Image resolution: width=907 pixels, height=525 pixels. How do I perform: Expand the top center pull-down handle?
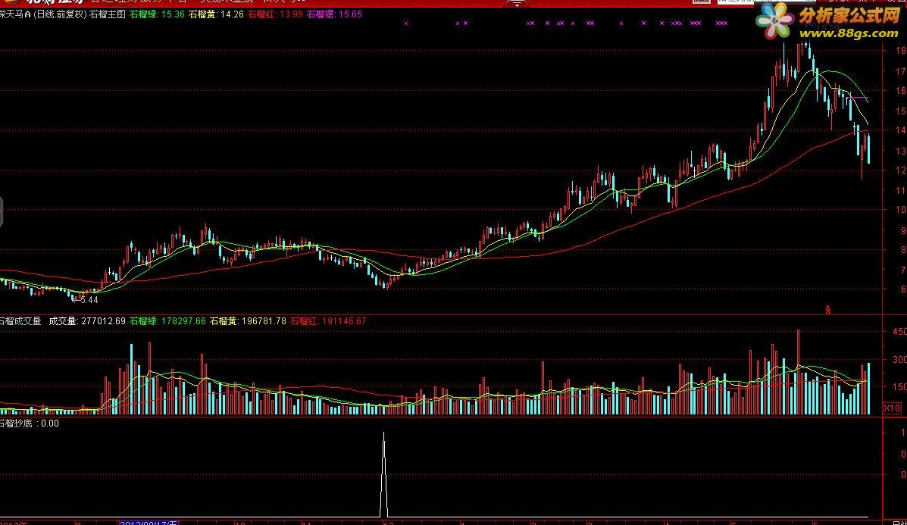517,4
